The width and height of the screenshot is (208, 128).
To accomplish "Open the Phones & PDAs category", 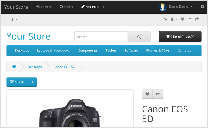I will (158, 51).
